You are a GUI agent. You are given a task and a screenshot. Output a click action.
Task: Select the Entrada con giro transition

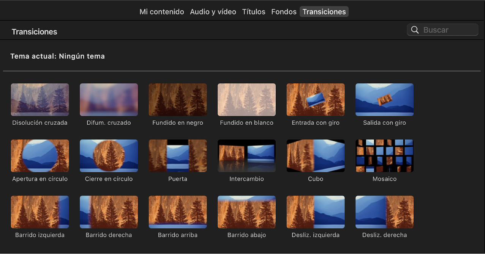coord(315,99)
